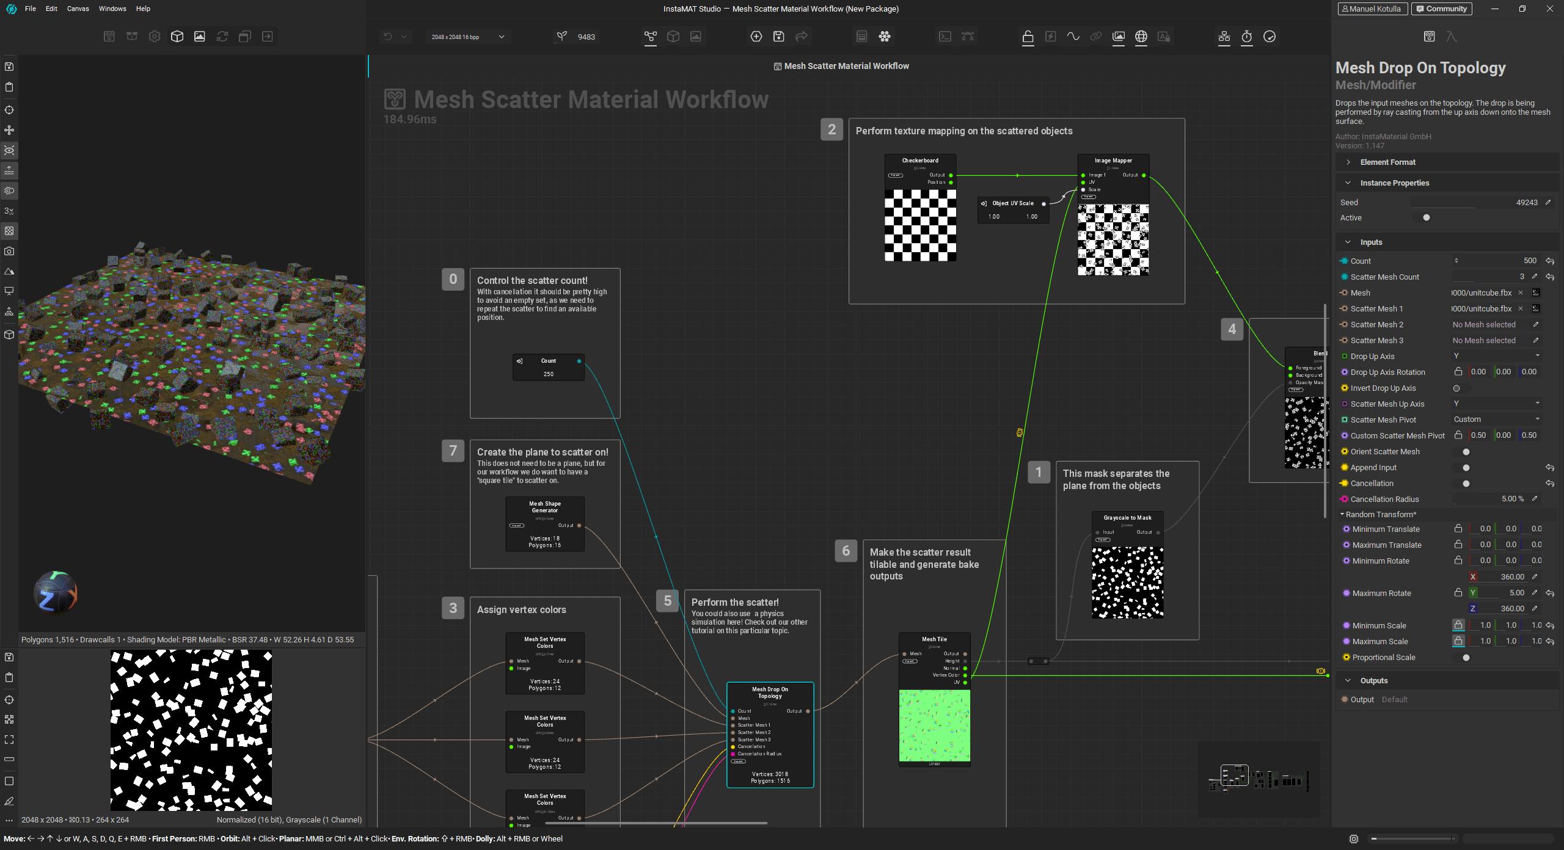Clear the Scatter Mesh 1 file
This screenshot has width=1564, height=850.
[x=1521, y=309]
